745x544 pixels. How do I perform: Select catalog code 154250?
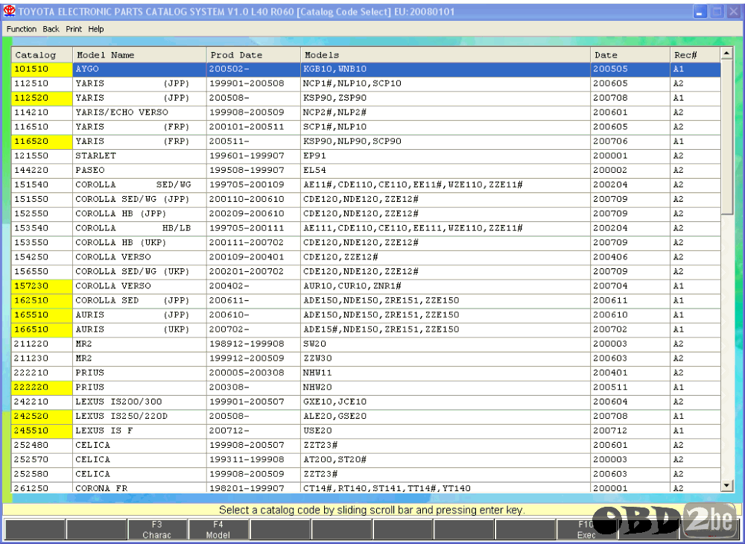point(42,257)
